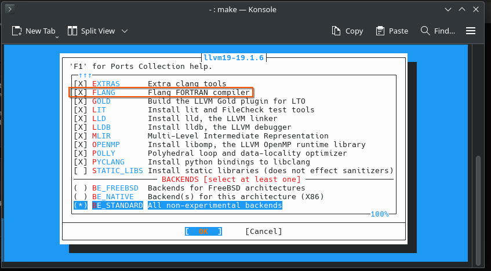Select the OPENMP list entry
Viewport: 491px width, 271px height.
tap(107, 145)
